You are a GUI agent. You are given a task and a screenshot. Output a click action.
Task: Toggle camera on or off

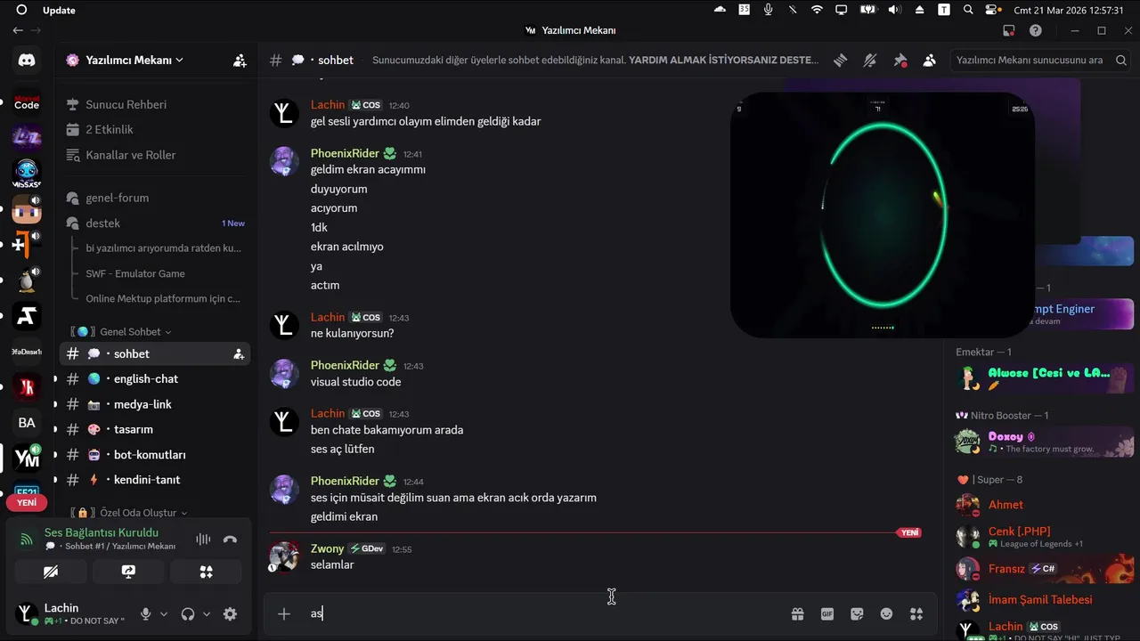[51, 572]
